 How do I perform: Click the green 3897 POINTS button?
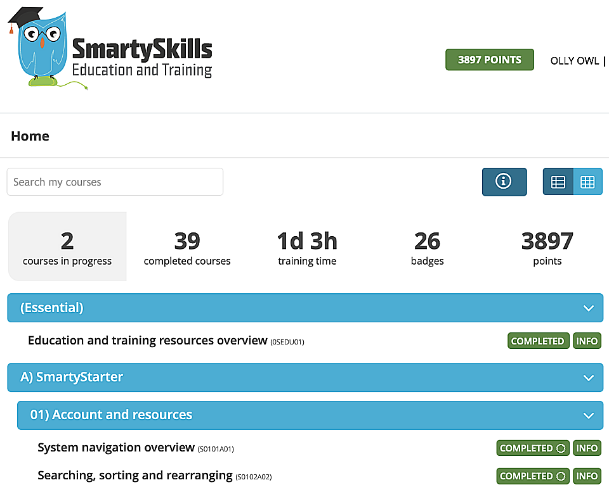pos(489,60)
